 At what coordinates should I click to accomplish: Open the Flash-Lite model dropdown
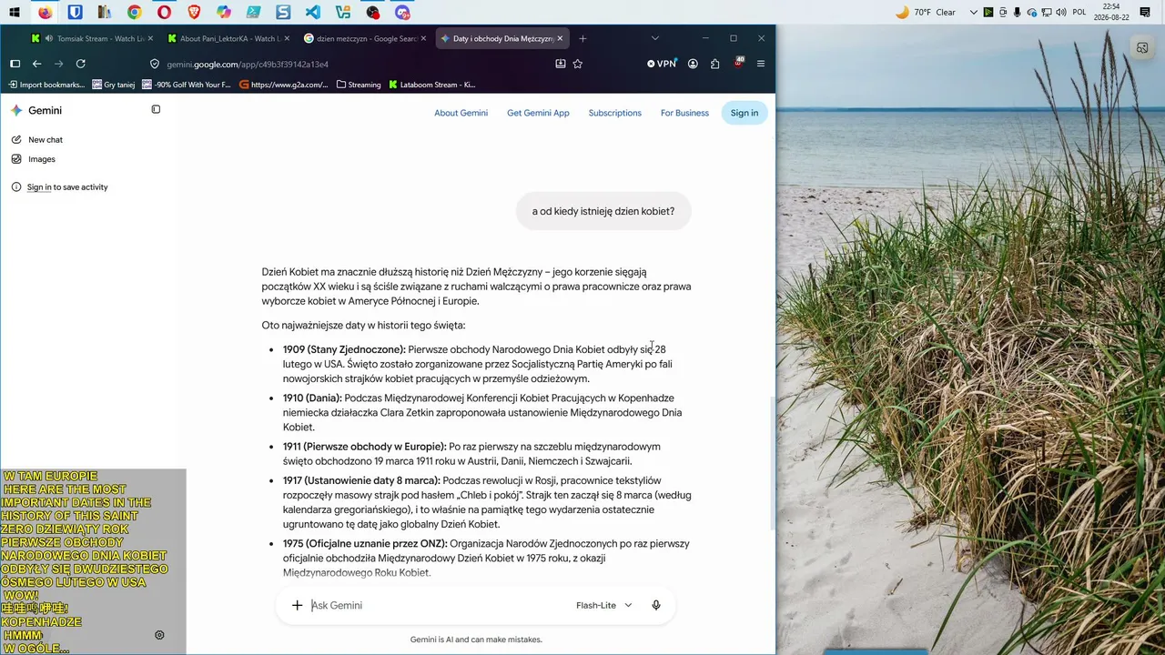pos(603,605)
